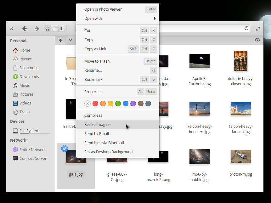
Task: Apply green color tag
Action: (118, 104)
